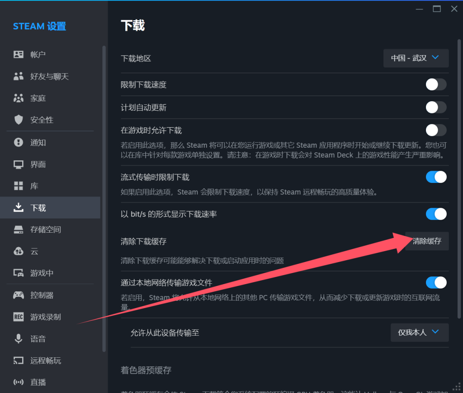
Task: Click the 下载 download arrow icon
Action: [18, 207]
